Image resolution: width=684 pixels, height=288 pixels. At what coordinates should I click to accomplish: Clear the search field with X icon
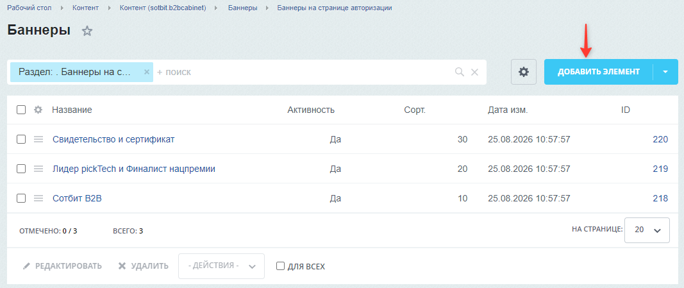[474, 72]
